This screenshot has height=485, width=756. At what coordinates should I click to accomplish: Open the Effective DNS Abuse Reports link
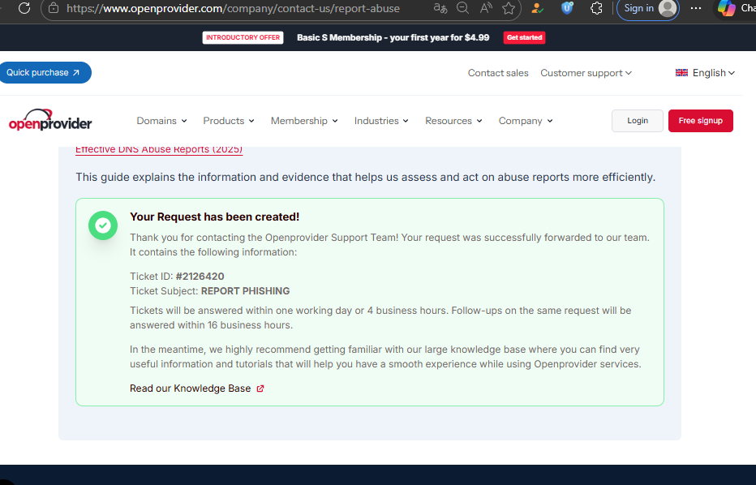pyautogui.click(x=159, y=149)
